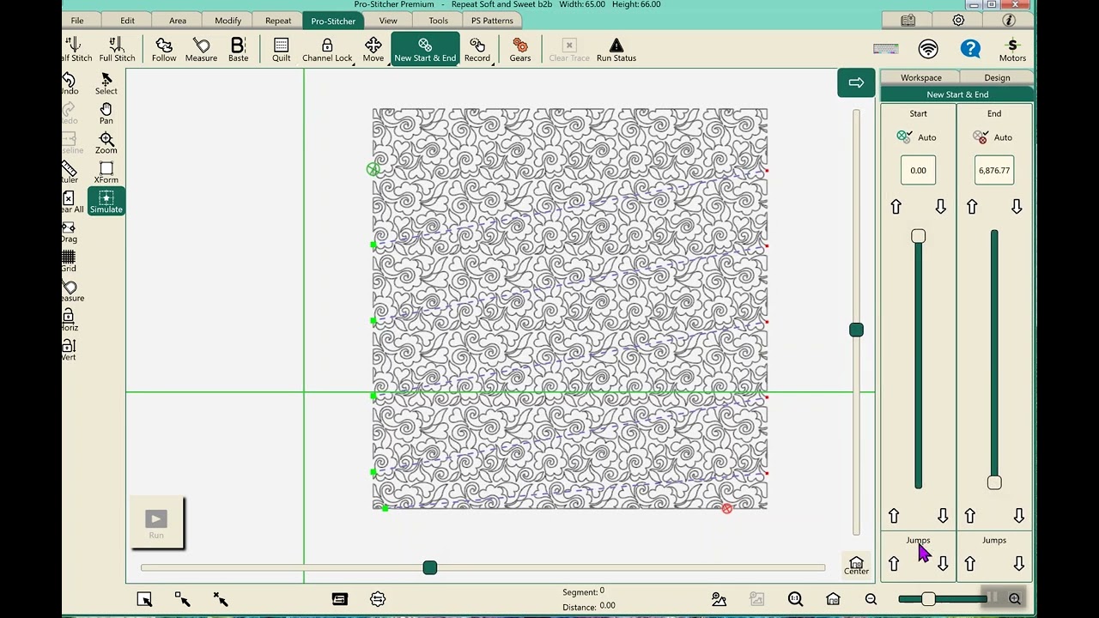Click the Undo icon
The height and width of the screenshot is (618, 1099).
(x=69, y=84)
